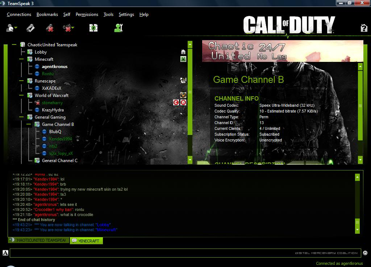Select the Rontu user in Minecraft
Image resolution: width=371 pixels, height=267 pixels.
tap(47, 74)
